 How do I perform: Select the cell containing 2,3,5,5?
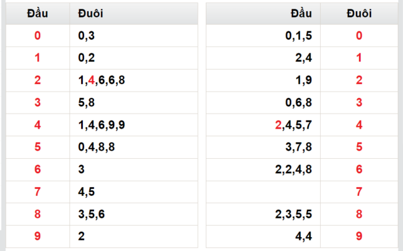click(x=263, y=214)
